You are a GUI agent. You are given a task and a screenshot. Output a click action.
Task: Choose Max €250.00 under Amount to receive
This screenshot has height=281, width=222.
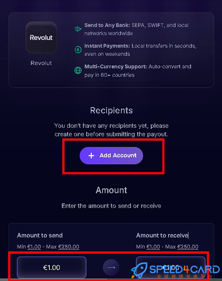point(188,247)
